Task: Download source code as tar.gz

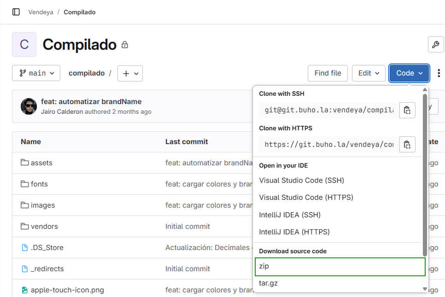Action: 269,283
